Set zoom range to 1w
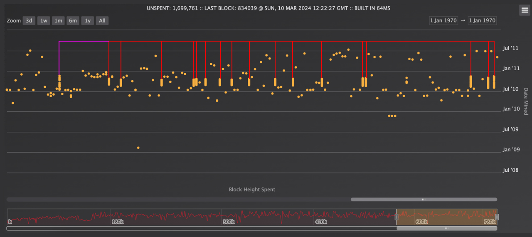This screenshot has height=237, width=532. [x=44, y=20]
